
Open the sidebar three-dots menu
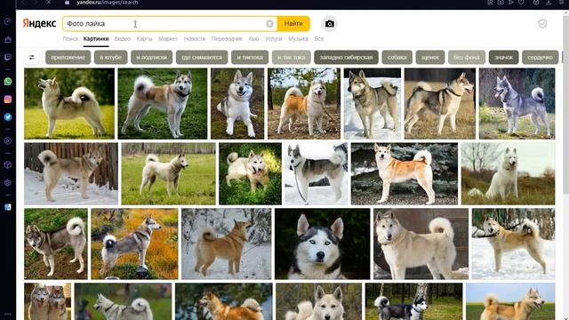point(8,314)
